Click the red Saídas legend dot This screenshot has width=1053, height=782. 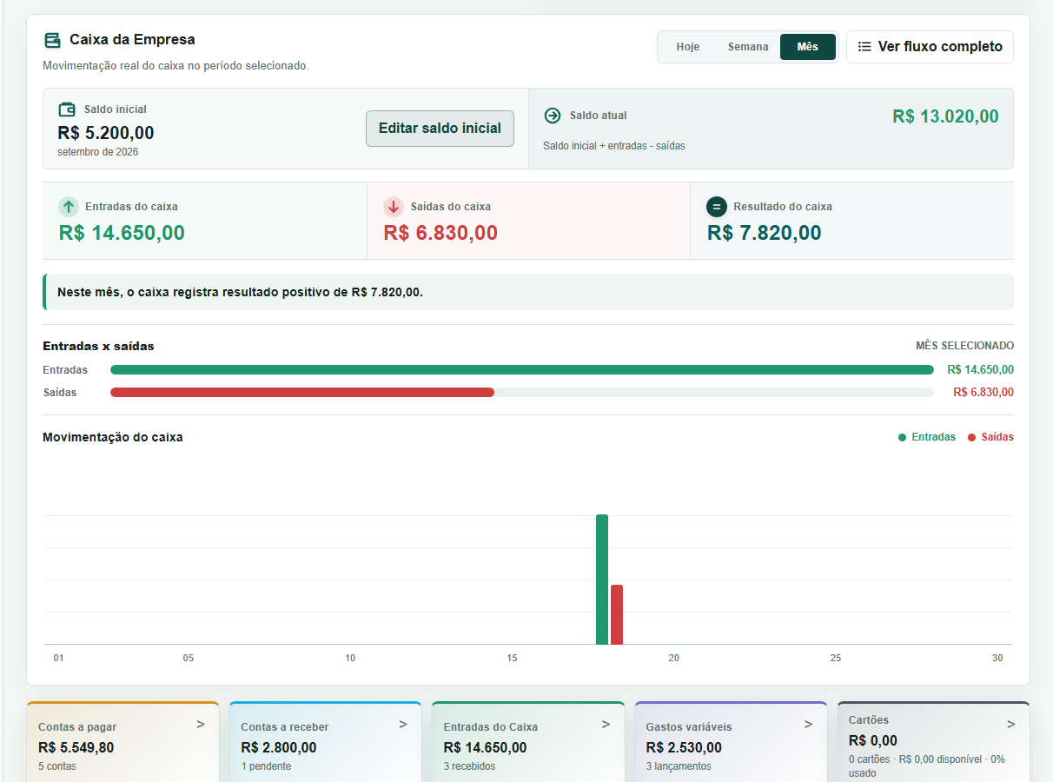pyautogui.click(x=971, y=438)
